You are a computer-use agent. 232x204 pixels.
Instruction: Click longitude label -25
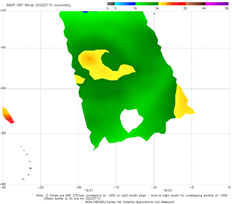coord(40,187)
